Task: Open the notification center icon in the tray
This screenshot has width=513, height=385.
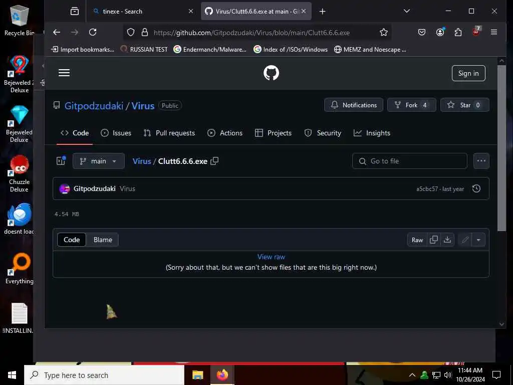Action: coord(496,375)
